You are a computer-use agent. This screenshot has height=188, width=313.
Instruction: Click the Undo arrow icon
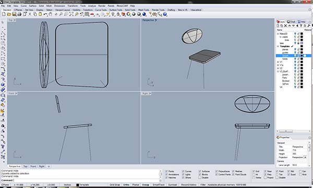click(45, 15)
